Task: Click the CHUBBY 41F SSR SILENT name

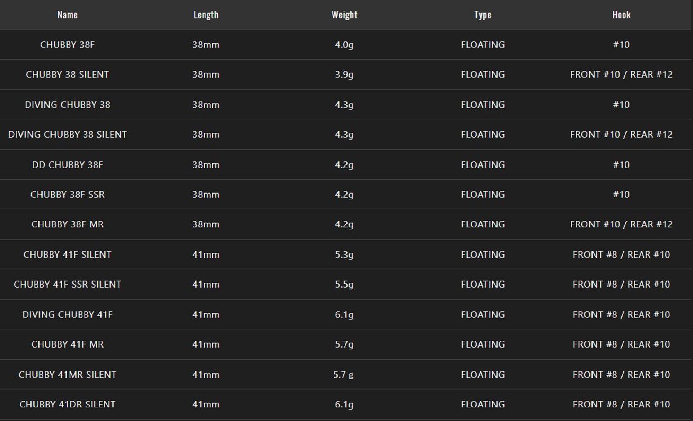Action: [67, 284]
